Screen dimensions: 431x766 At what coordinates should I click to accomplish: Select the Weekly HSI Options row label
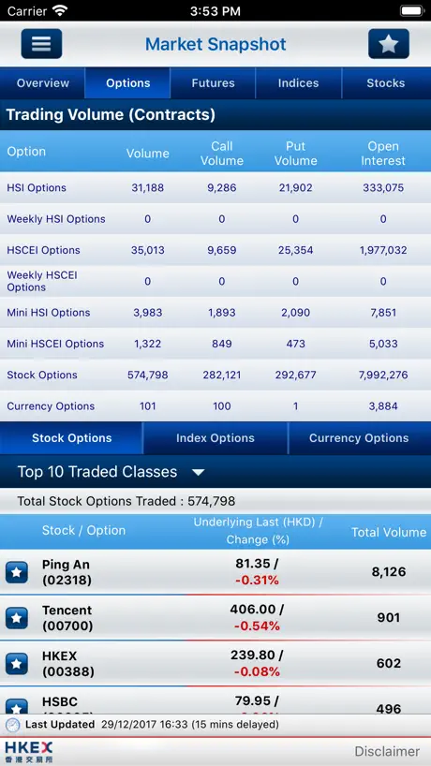point(56,219)
